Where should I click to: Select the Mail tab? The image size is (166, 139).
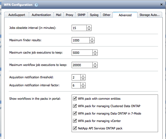(58, 15)
